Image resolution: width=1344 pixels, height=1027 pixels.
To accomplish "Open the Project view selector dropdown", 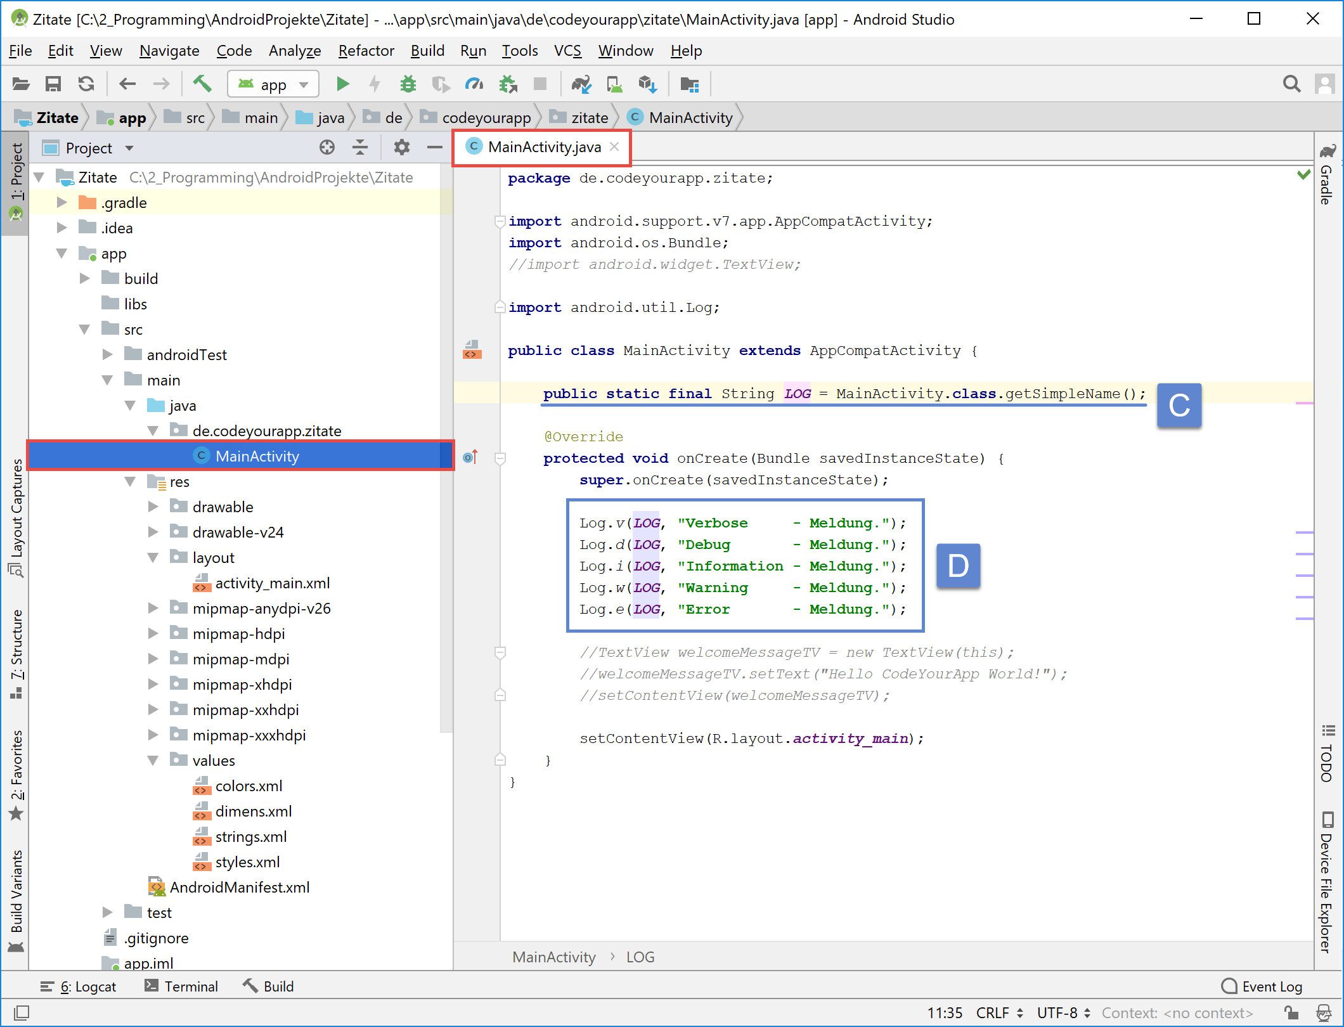I will (x=89, y=148).
